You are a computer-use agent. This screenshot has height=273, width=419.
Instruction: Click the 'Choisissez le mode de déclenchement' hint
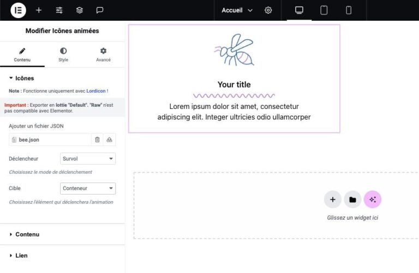(51, 172)
